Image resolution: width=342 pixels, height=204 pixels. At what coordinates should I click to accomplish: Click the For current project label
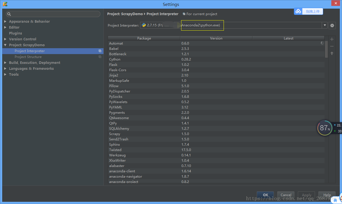[202, 14]
